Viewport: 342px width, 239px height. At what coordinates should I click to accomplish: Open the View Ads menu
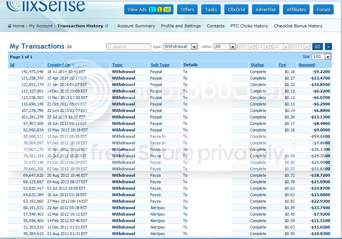(x=149, y=9)
